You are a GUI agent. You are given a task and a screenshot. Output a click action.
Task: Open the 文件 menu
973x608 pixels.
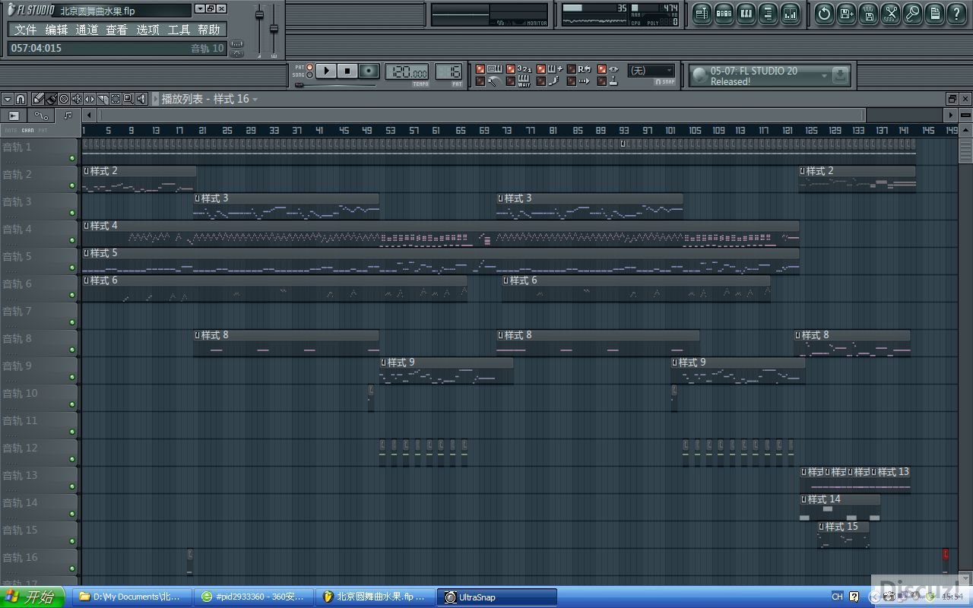[x=25, y=30]
